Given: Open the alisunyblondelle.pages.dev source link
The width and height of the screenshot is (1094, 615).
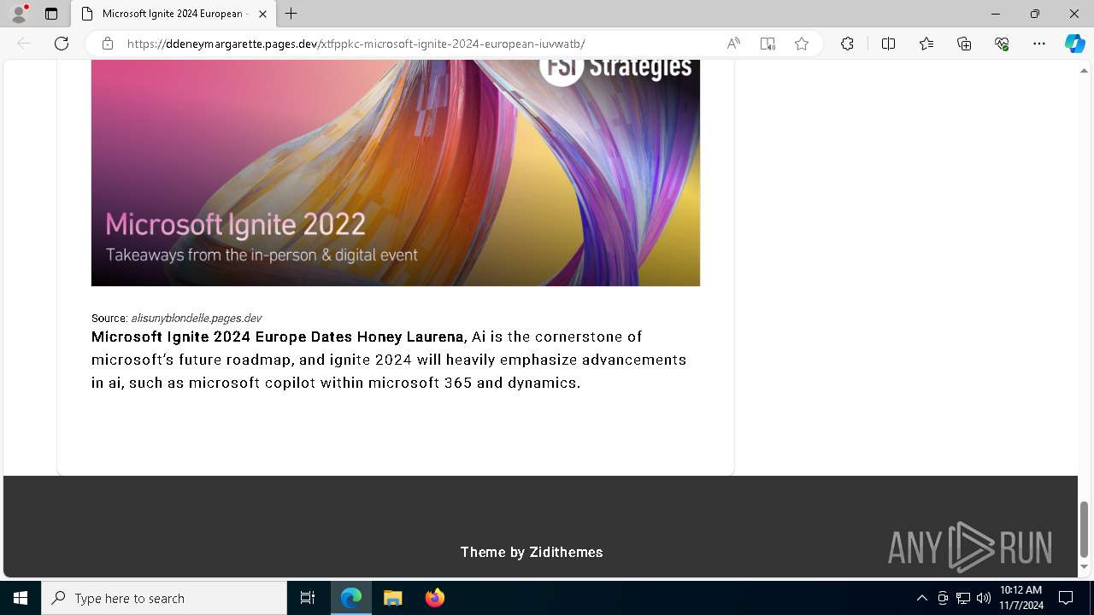Looking at the screenshot, I should 196,318.
